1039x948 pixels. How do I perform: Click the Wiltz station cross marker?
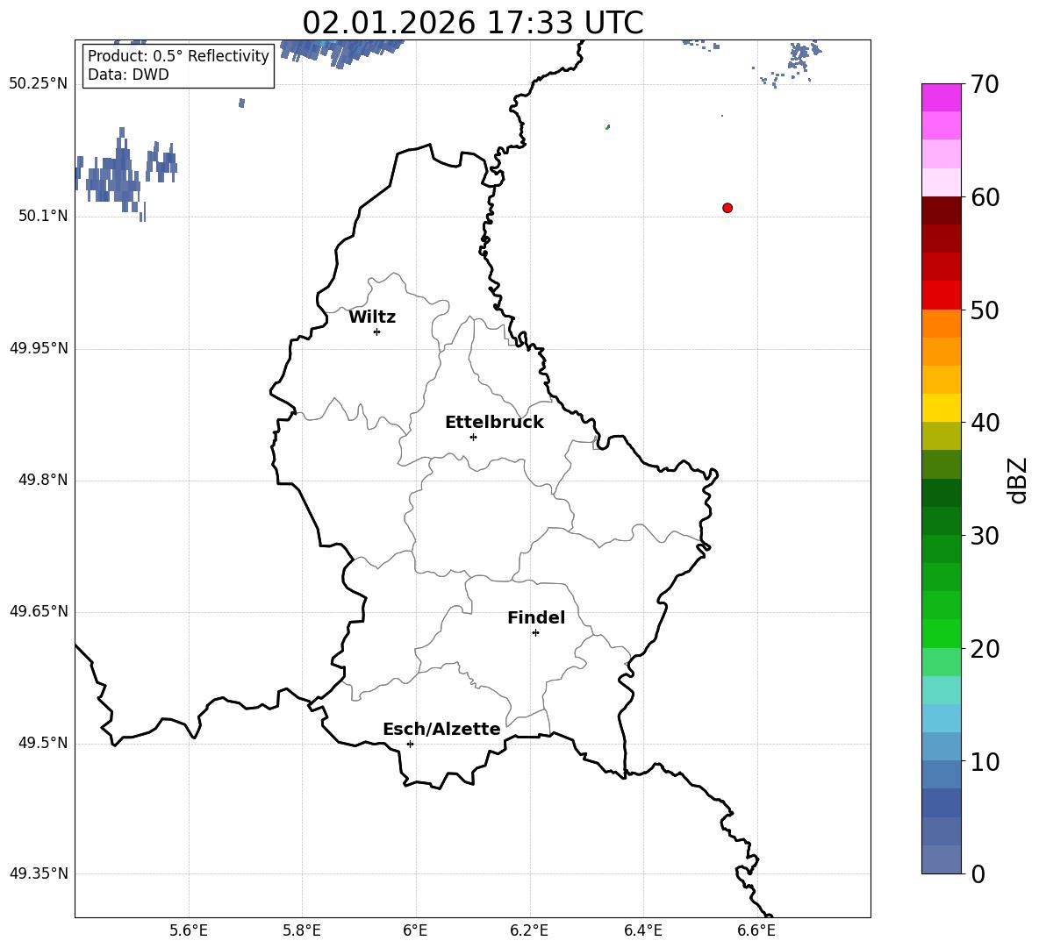[377, 331]
